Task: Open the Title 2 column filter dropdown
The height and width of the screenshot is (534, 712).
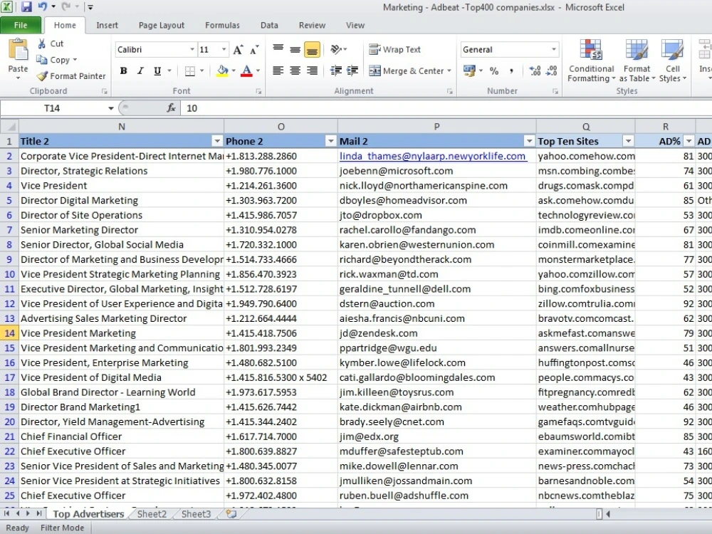Action: pos(217,141)
